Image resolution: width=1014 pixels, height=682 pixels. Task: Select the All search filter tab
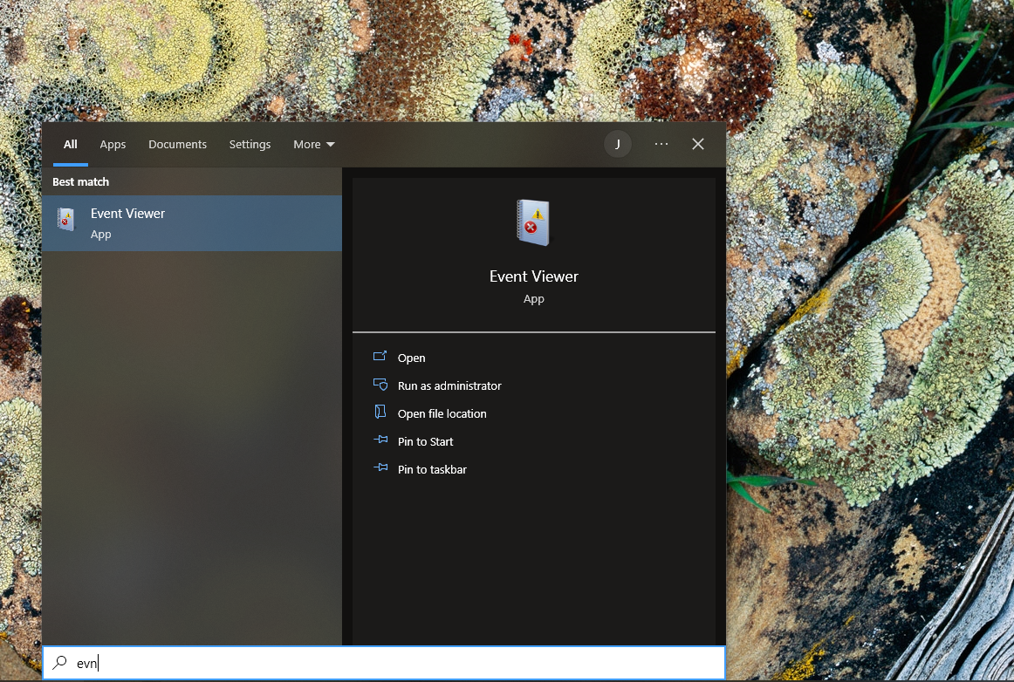[71, 144]
